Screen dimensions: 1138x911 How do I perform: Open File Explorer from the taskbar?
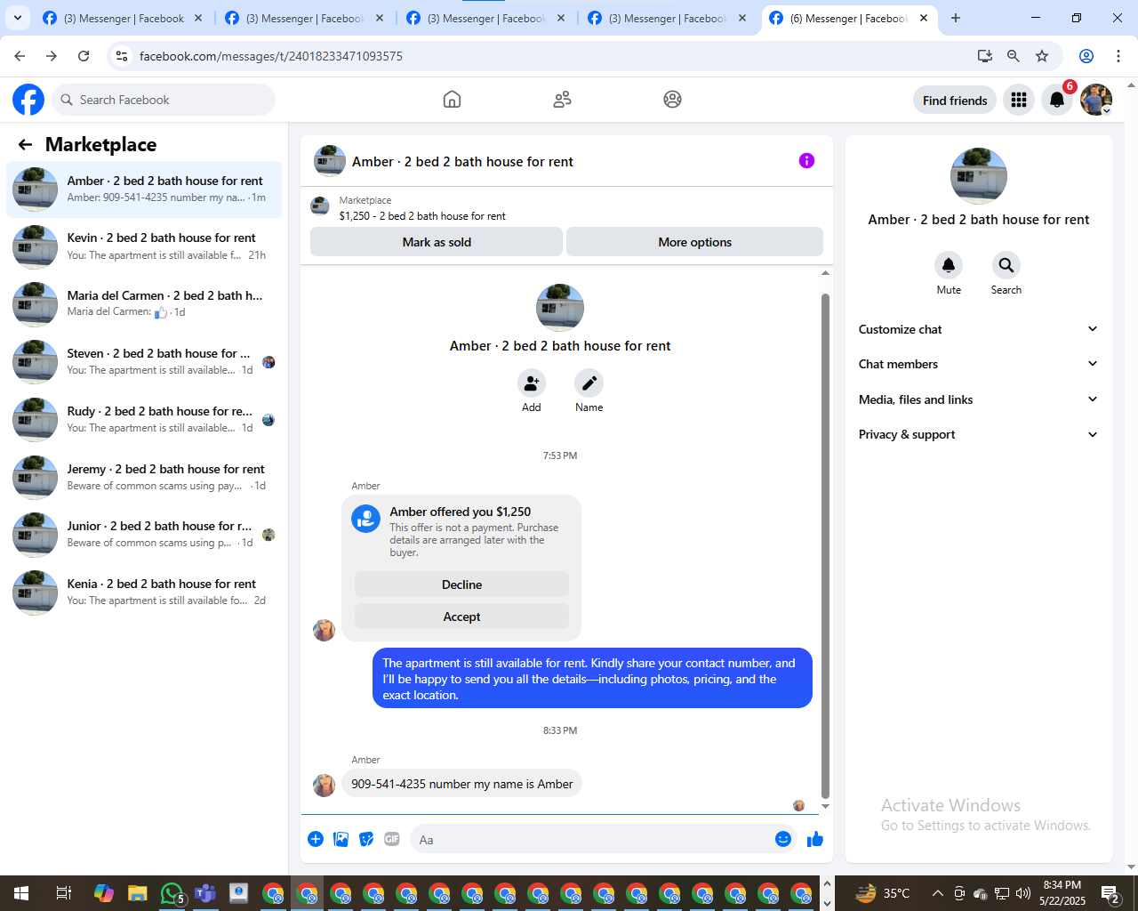137,893
